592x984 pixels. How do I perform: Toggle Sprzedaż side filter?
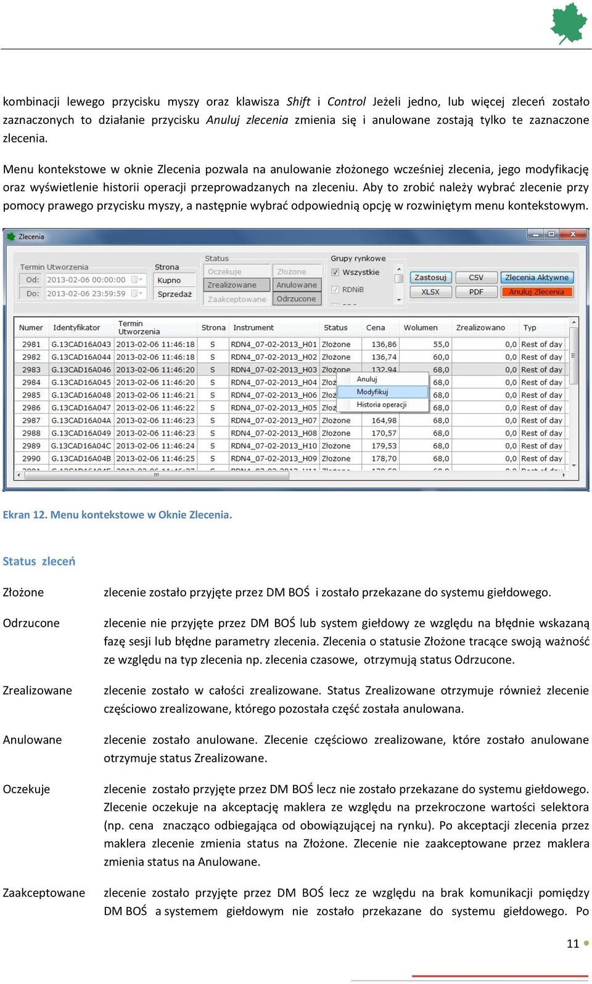(174, 295)
